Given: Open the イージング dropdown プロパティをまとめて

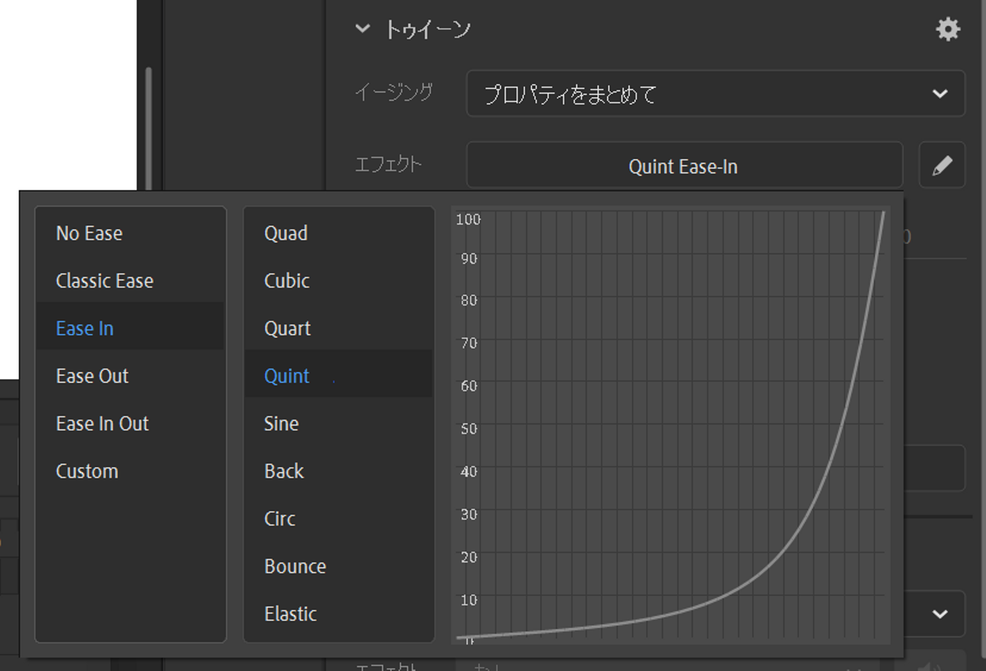Looking at the screenshot, I should pyautogui.click(x=715, y=94).
